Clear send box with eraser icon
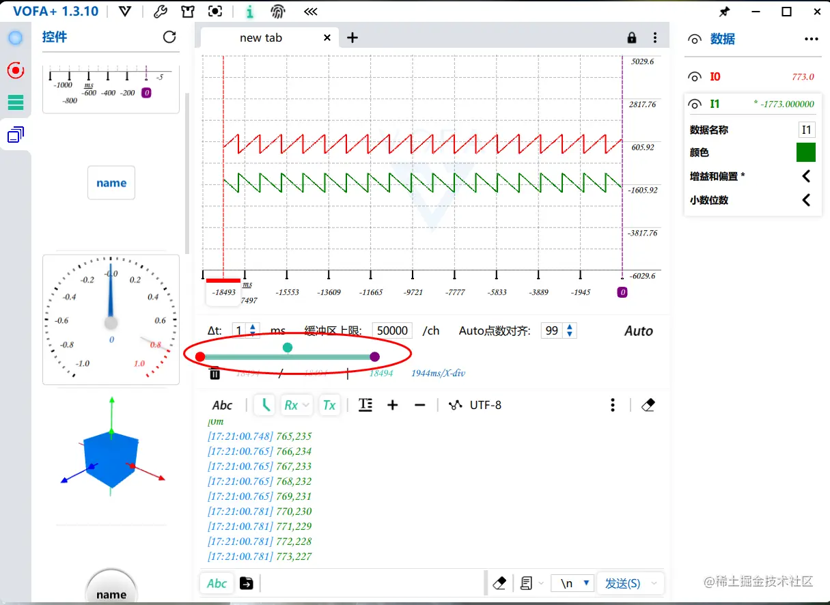The image size is (830, 605). point(499,583)
